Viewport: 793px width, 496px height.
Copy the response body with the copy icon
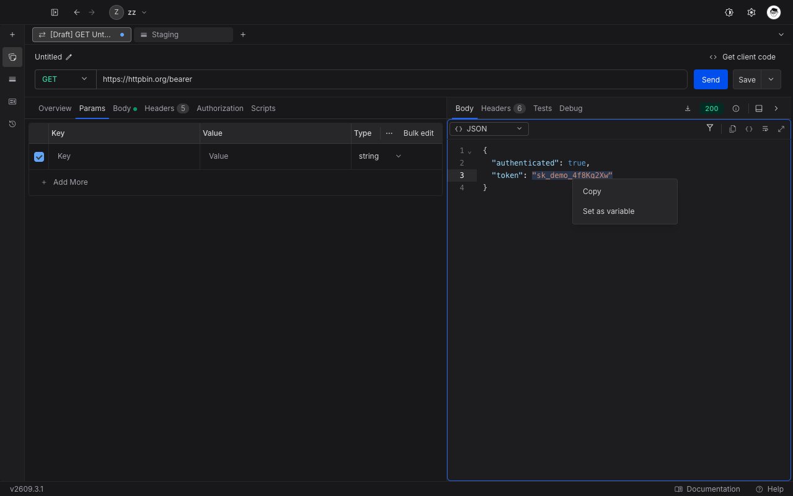(733, 129)
